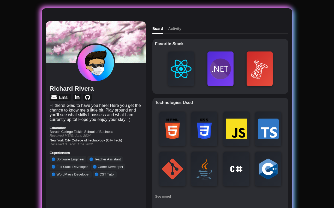Click the C++ hexagon icon

[x=268, y=169]
